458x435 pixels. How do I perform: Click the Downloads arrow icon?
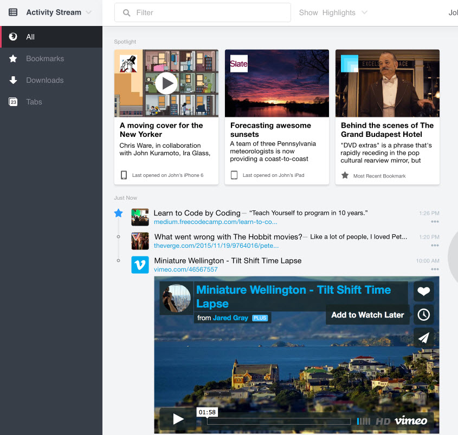tap(13, 80)
